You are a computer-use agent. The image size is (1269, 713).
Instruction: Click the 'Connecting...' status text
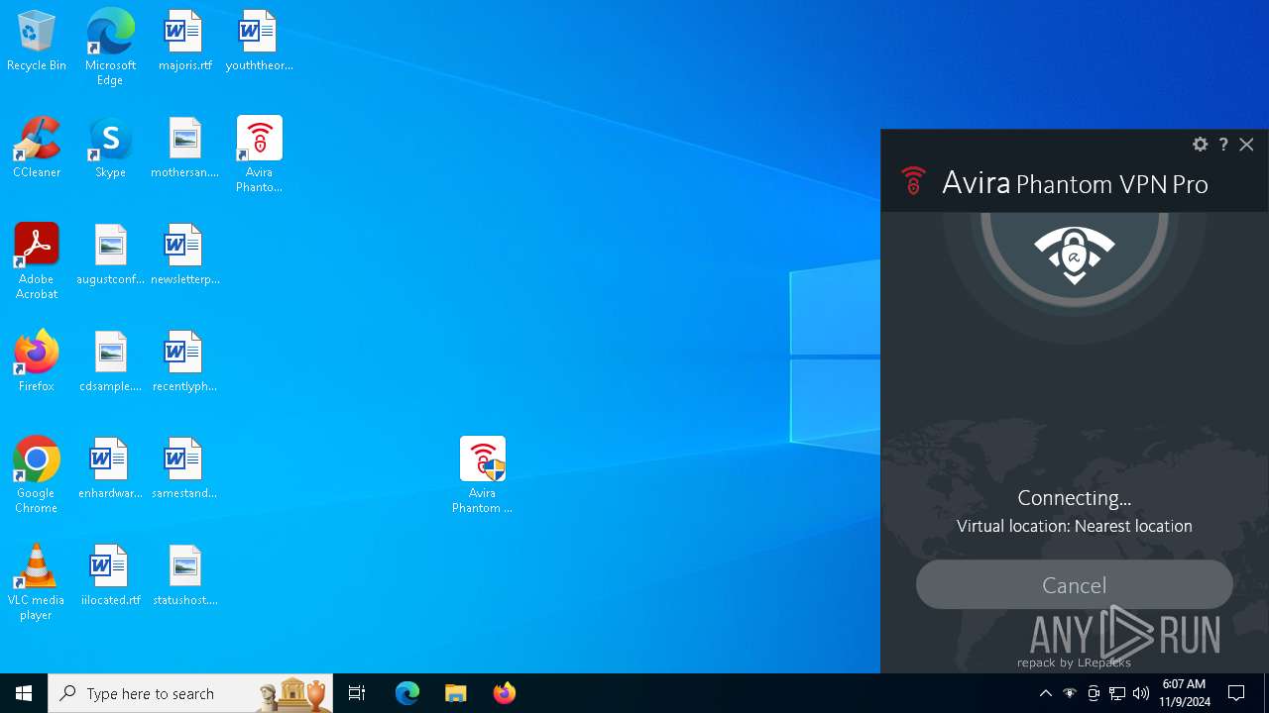[1075, 498]
